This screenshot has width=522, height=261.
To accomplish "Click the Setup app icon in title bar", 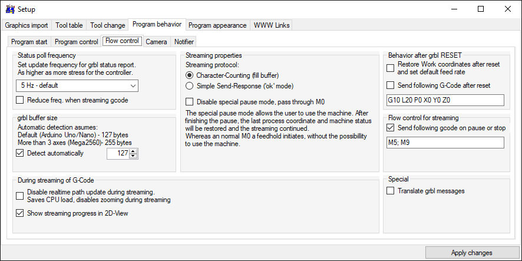I will [11, 9].
